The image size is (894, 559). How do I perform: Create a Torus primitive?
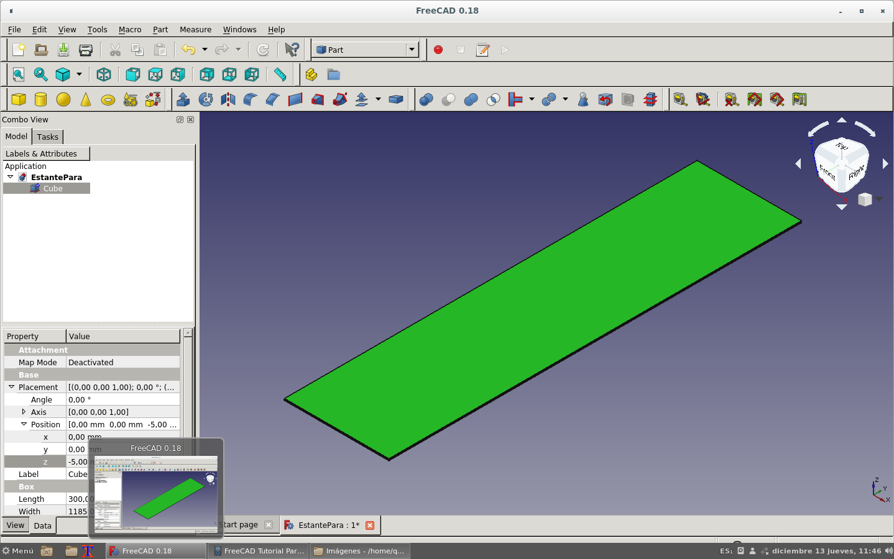(x=108, y=99)
